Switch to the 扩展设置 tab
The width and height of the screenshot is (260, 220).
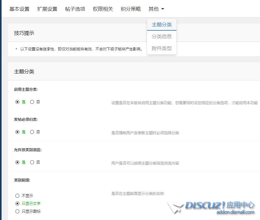coord(47,9)
